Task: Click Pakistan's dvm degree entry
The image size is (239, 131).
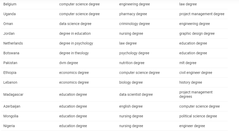Action: (68, 63)
